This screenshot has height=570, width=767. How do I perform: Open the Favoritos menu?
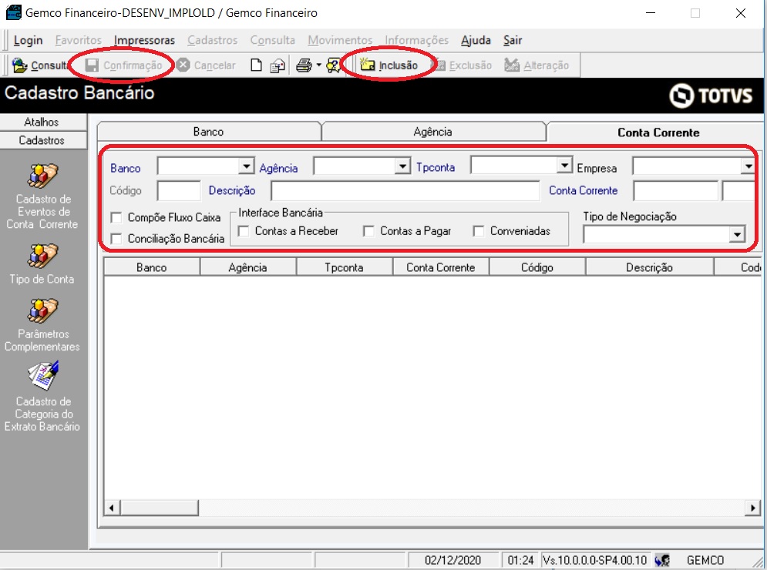click(79, 40)
